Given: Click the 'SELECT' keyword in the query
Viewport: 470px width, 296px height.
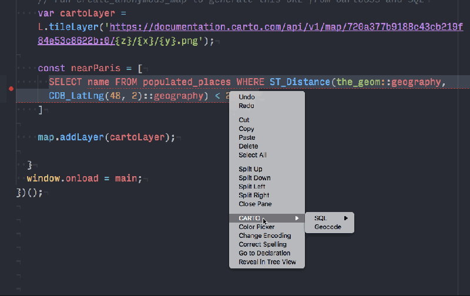Looking at the screenshot, I should (x=65, y=82).
